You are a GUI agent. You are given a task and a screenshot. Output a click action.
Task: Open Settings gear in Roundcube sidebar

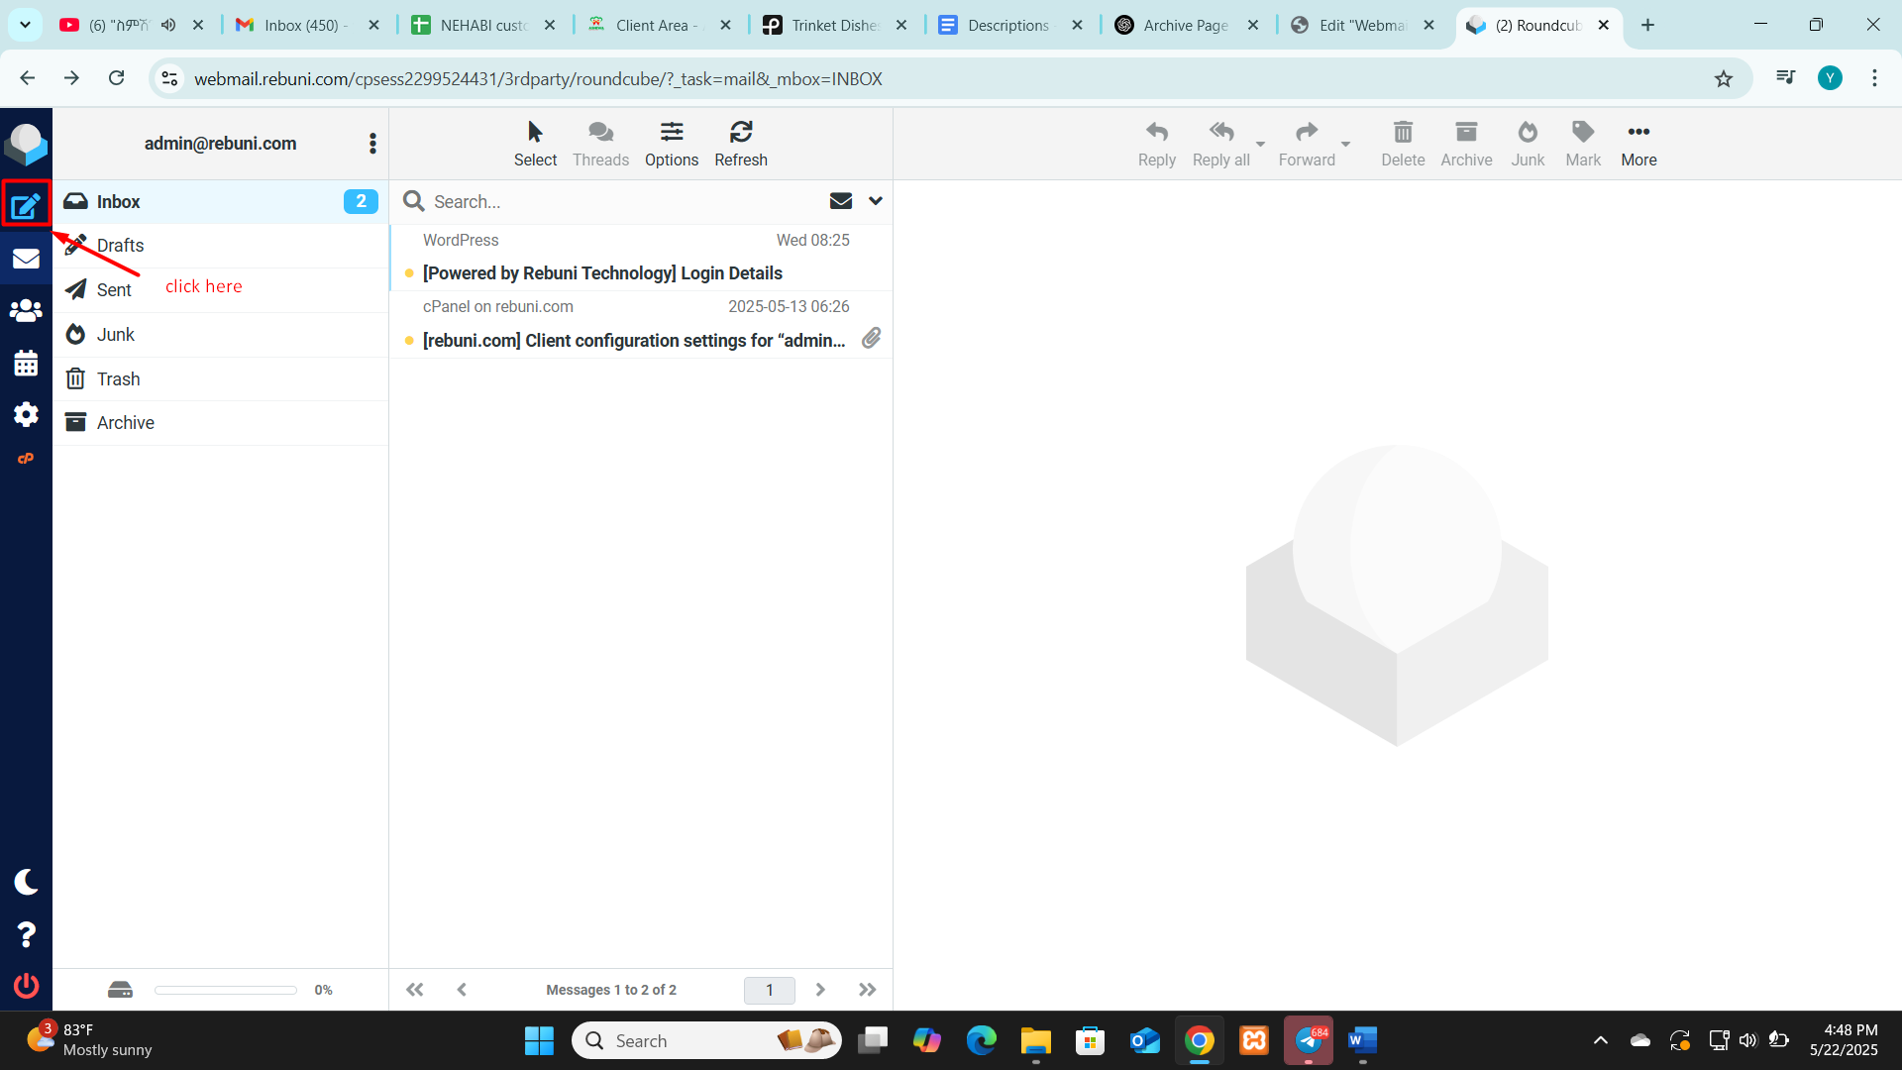click(26, 414)
